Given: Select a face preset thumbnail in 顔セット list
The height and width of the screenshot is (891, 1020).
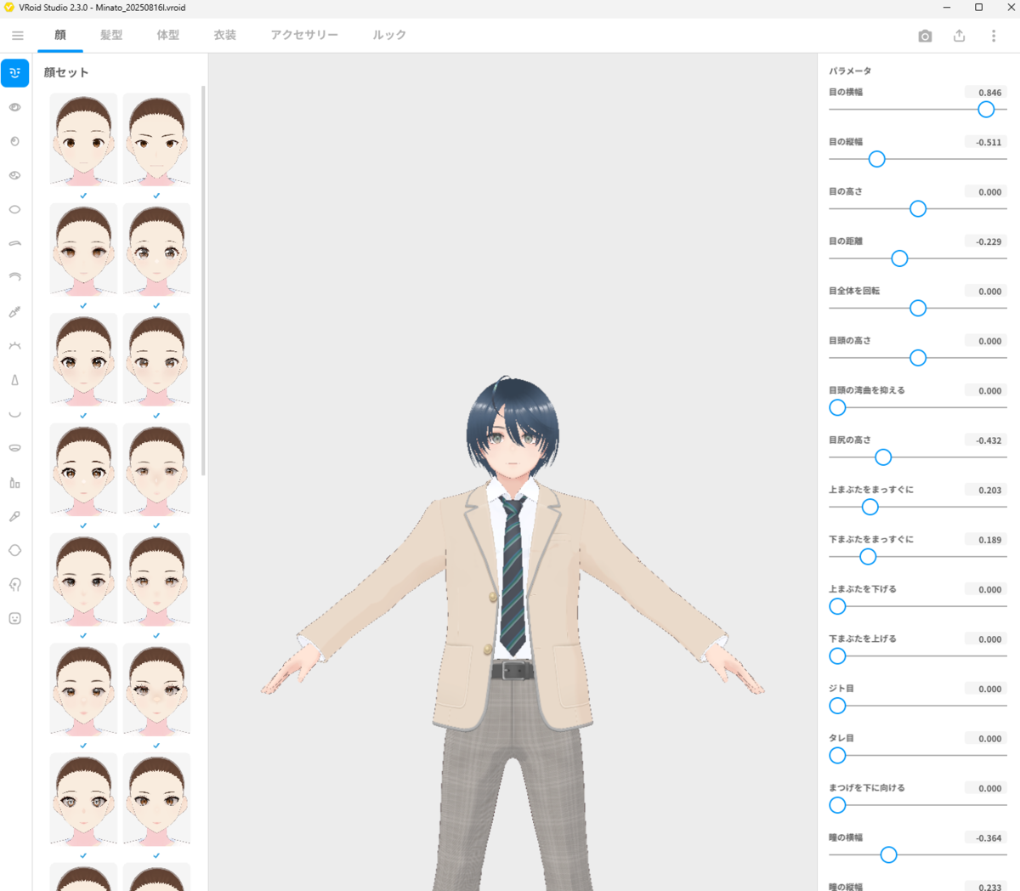Looking at the screenshot, I should 82,139.
